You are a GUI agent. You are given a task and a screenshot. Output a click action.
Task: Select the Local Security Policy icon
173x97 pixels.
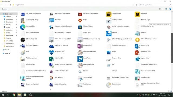pyautogui.click(x=23, y=21)
